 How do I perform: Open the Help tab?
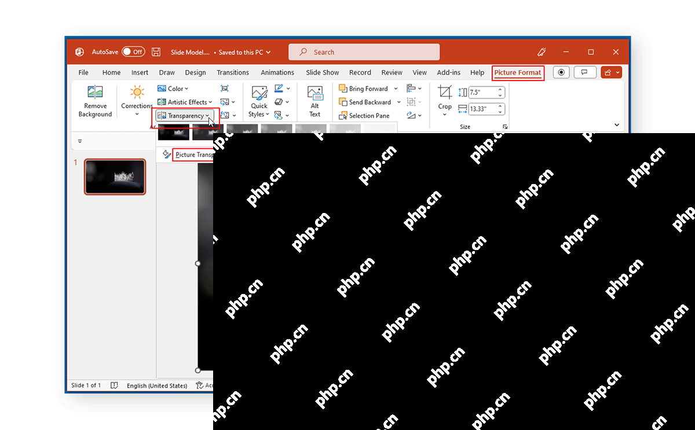point(477,72)
